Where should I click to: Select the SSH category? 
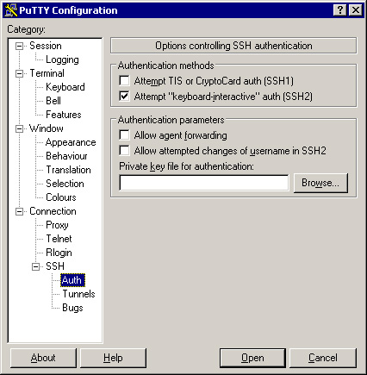(x=55, y=266)
